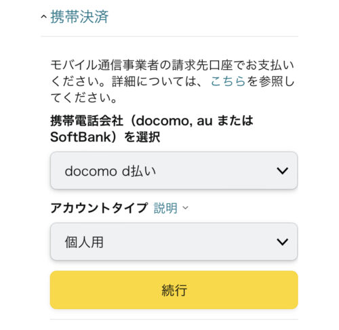Open the 個人用 account type dropdown
The image size is (339, 330).
click(174, 242)
